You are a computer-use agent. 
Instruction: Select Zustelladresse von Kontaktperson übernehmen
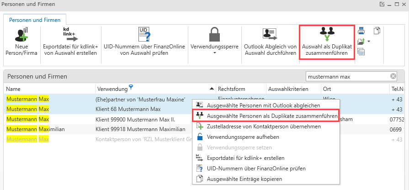click(264, 127)
